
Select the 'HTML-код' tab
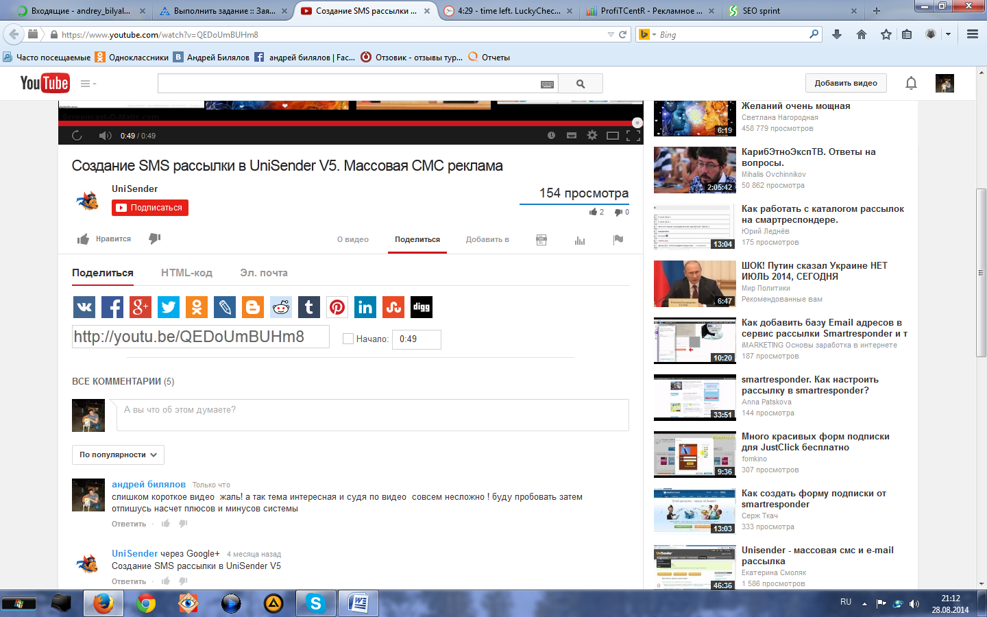pyautogui.click(x=186, y=273)
